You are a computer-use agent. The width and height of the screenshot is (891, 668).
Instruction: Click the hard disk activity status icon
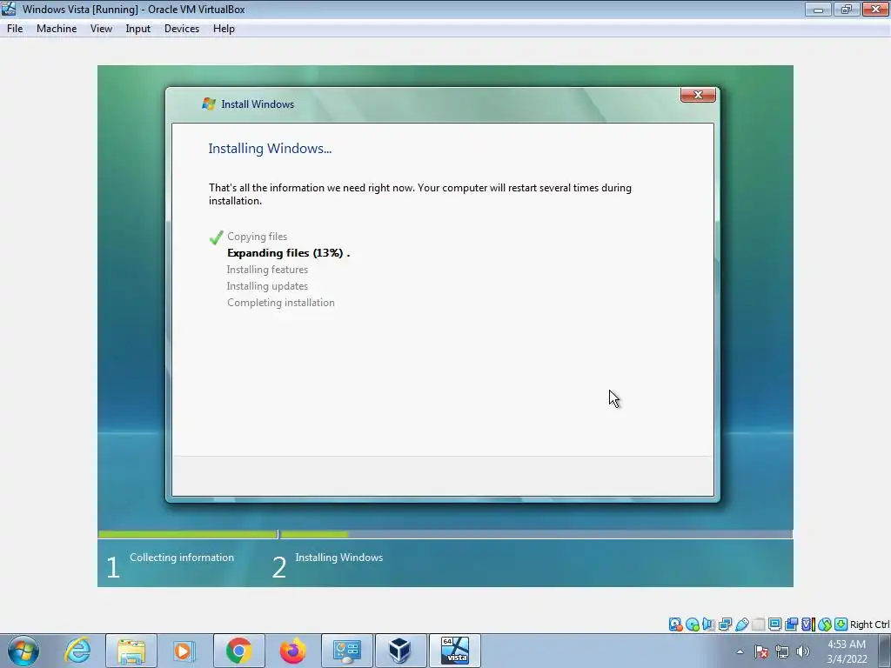675,625
